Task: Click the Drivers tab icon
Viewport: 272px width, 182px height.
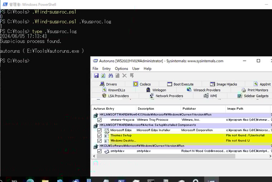Action: 102,84
